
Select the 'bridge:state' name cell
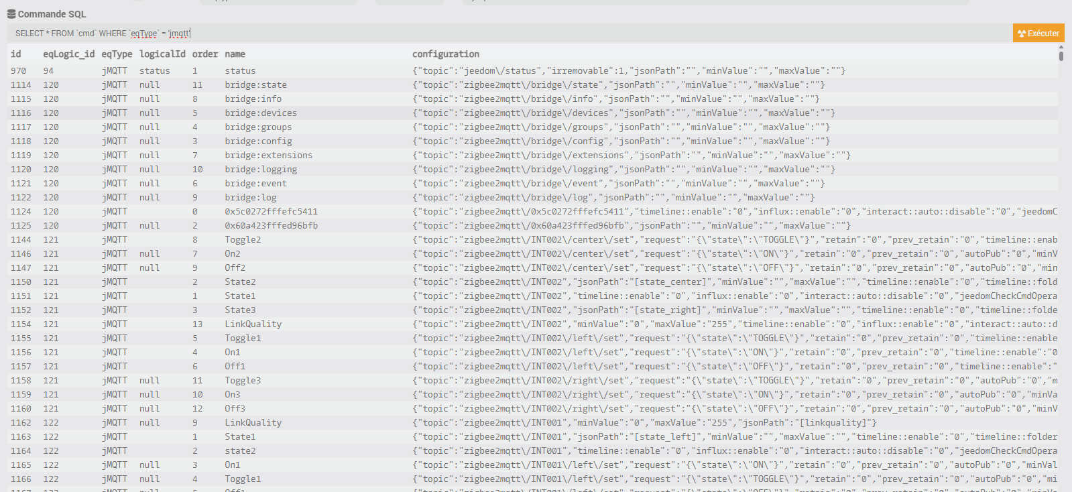point(255,85)
